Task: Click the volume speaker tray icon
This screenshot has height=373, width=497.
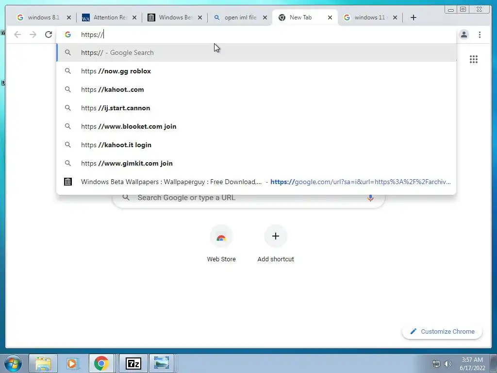Action: point(448,364)
